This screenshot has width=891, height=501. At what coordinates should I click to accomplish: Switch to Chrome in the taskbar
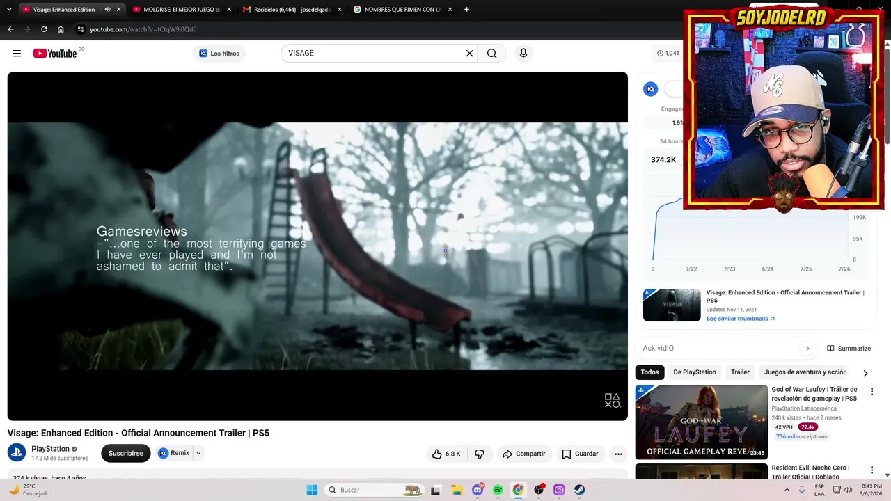pos(518,490)
